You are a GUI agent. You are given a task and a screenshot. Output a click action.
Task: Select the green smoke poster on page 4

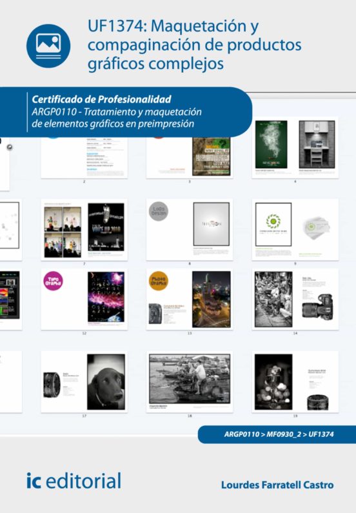click(x=271, y=145)
